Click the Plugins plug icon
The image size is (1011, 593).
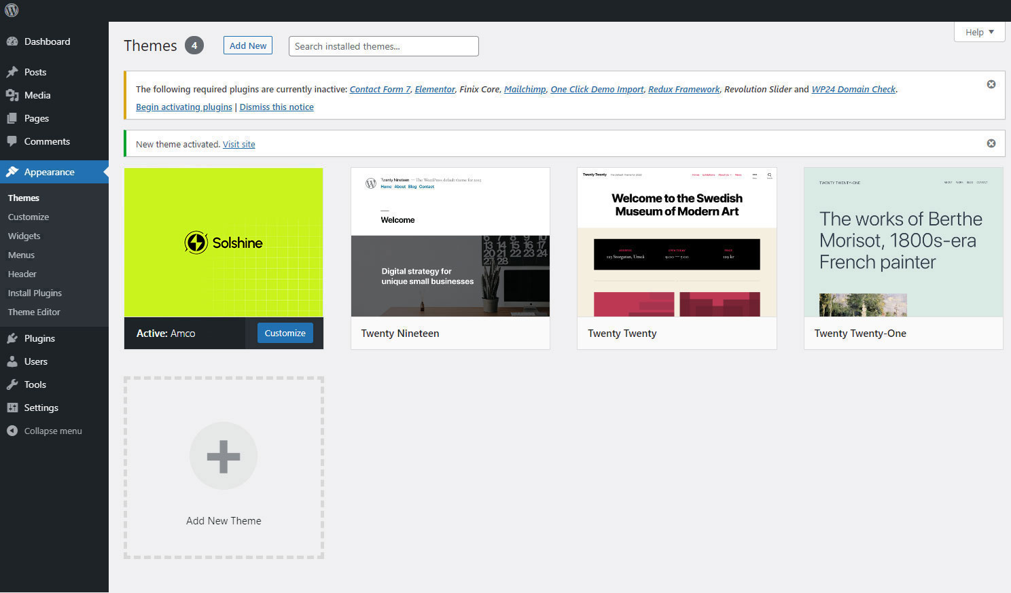(12, 338)
